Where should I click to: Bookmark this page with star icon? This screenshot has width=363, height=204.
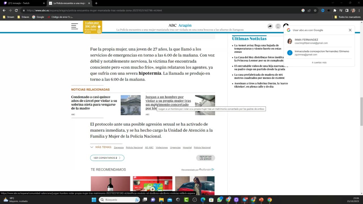click(x=315, y=10)
